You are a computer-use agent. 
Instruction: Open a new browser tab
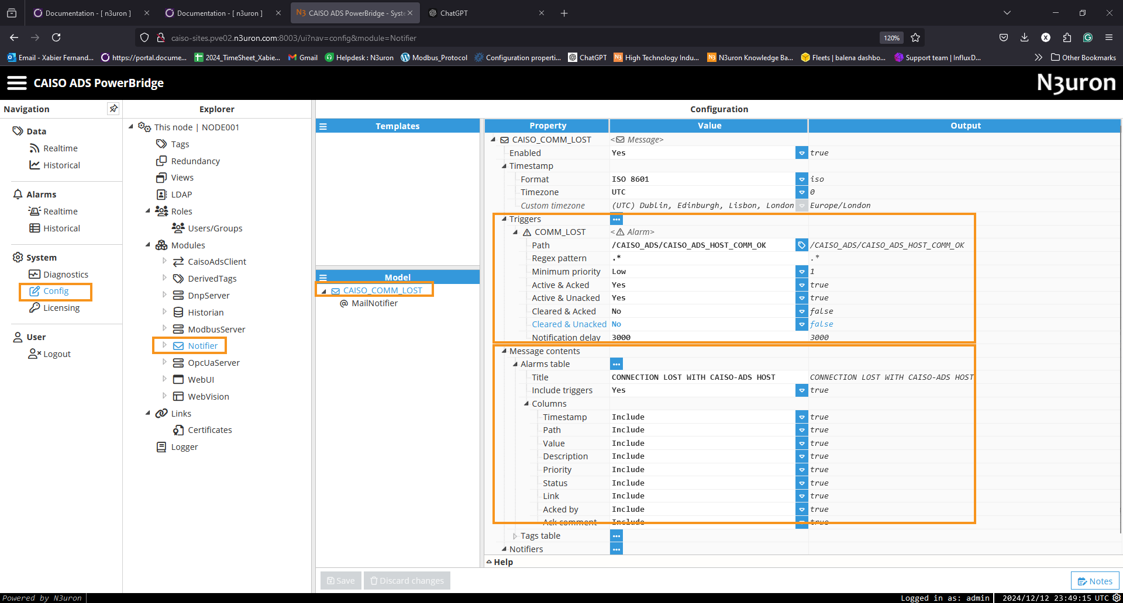[x=564, y=13]
